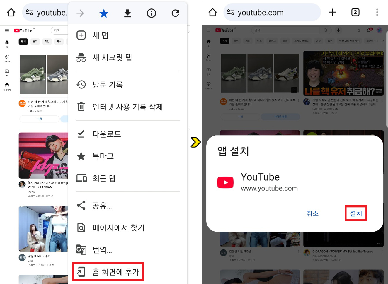Tap right chevron of category chips
Screen dimensions: 388x284
coord(383,41)
